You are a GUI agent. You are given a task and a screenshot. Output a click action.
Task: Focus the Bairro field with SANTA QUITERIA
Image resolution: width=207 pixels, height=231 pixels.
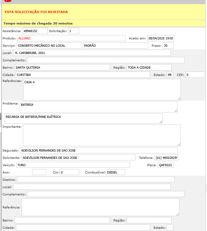(x=62, y=67)
